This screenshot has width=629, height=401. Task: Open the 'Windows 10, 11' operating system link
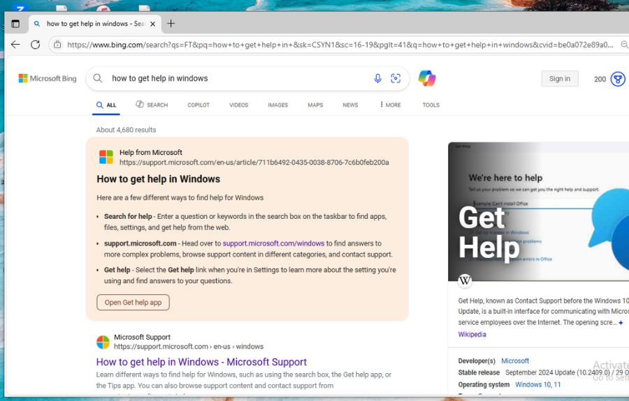(x=538, y=384)
